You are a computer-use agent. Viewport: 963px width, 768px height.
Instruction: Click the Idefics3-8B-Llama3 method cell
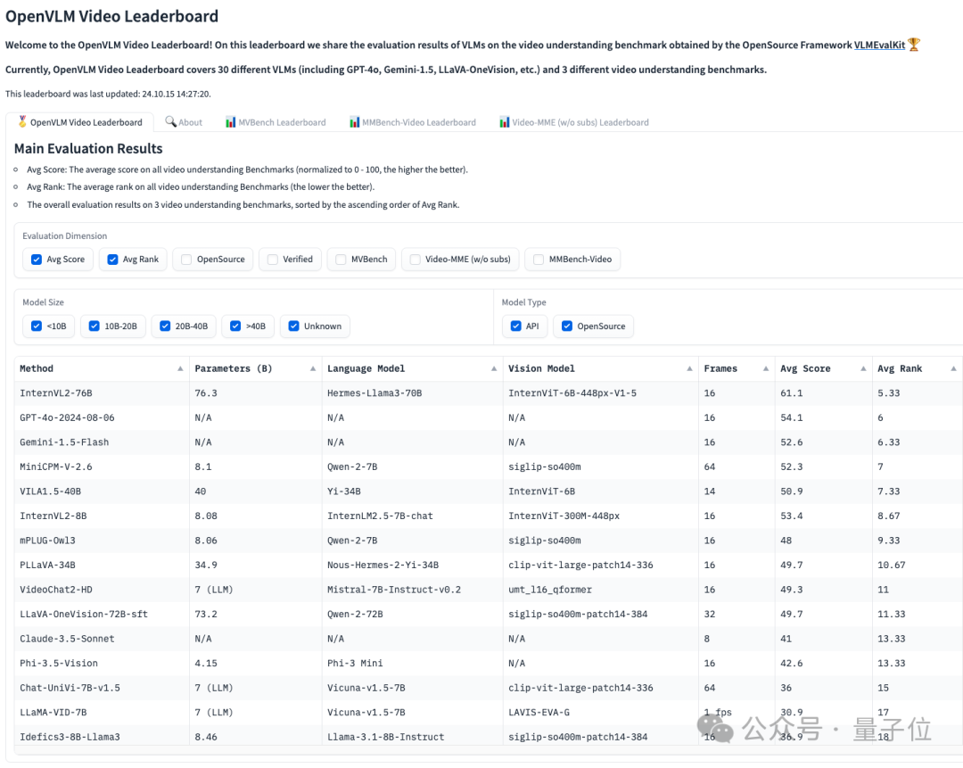(102, 737)
